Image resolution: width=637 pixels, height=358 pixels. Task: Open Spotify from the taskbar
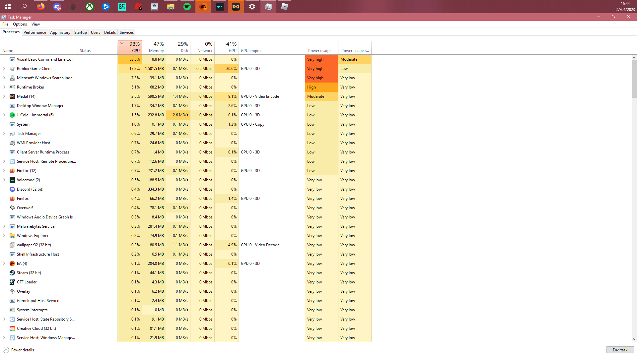click(187, 7)
